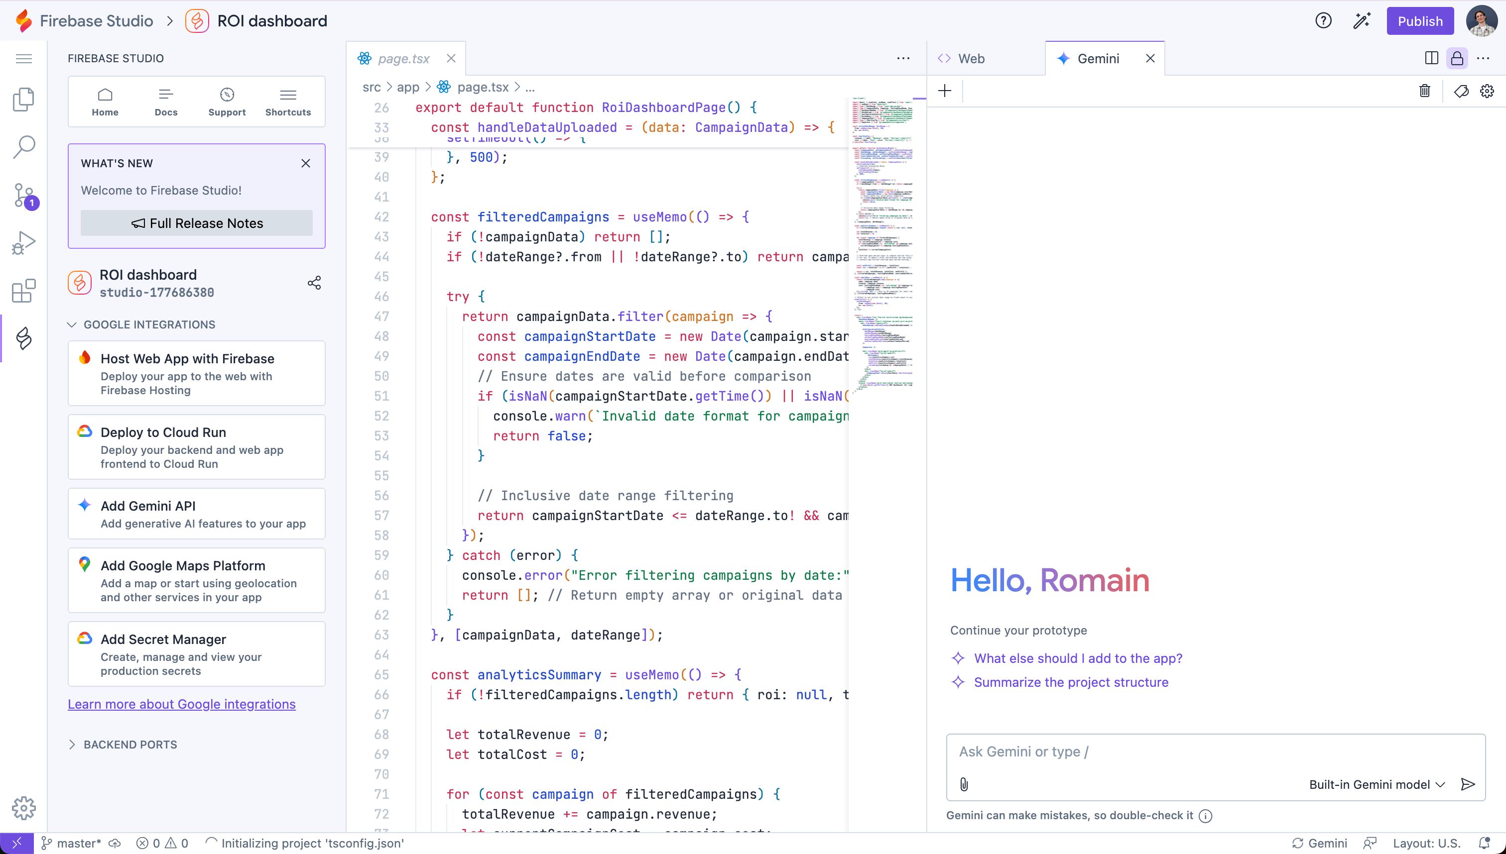Select Deploy to Cloud Run card
Screen dimensions: 1506x854
(x=197, y=447)
